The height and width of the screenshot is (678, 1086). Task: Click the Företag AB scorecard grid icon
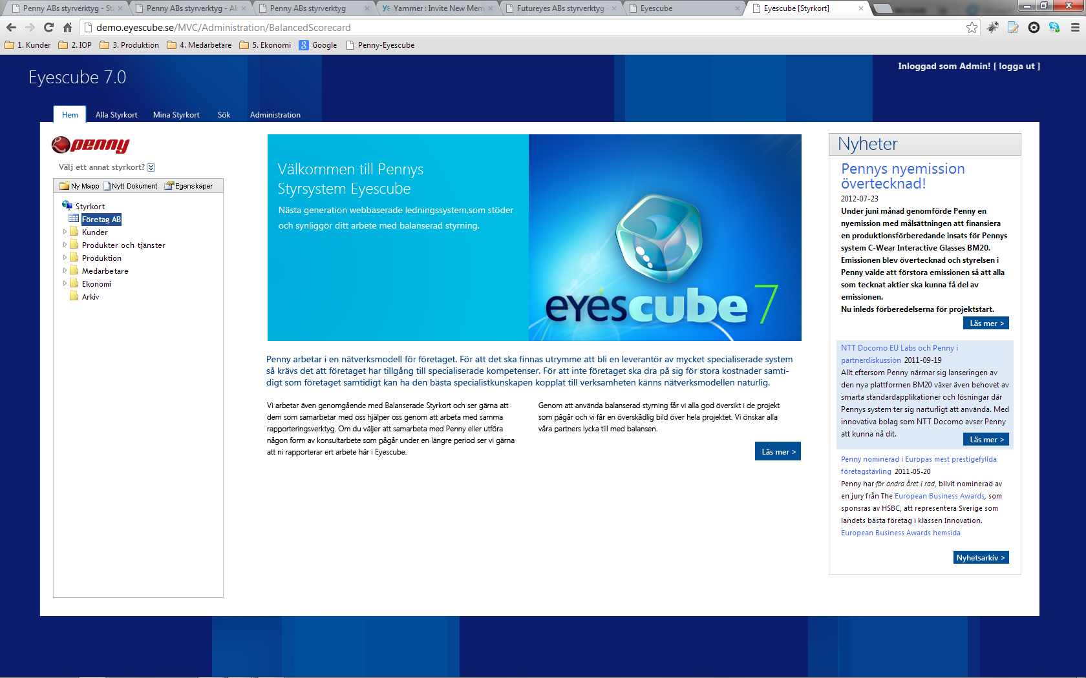(x=74, y=219)
